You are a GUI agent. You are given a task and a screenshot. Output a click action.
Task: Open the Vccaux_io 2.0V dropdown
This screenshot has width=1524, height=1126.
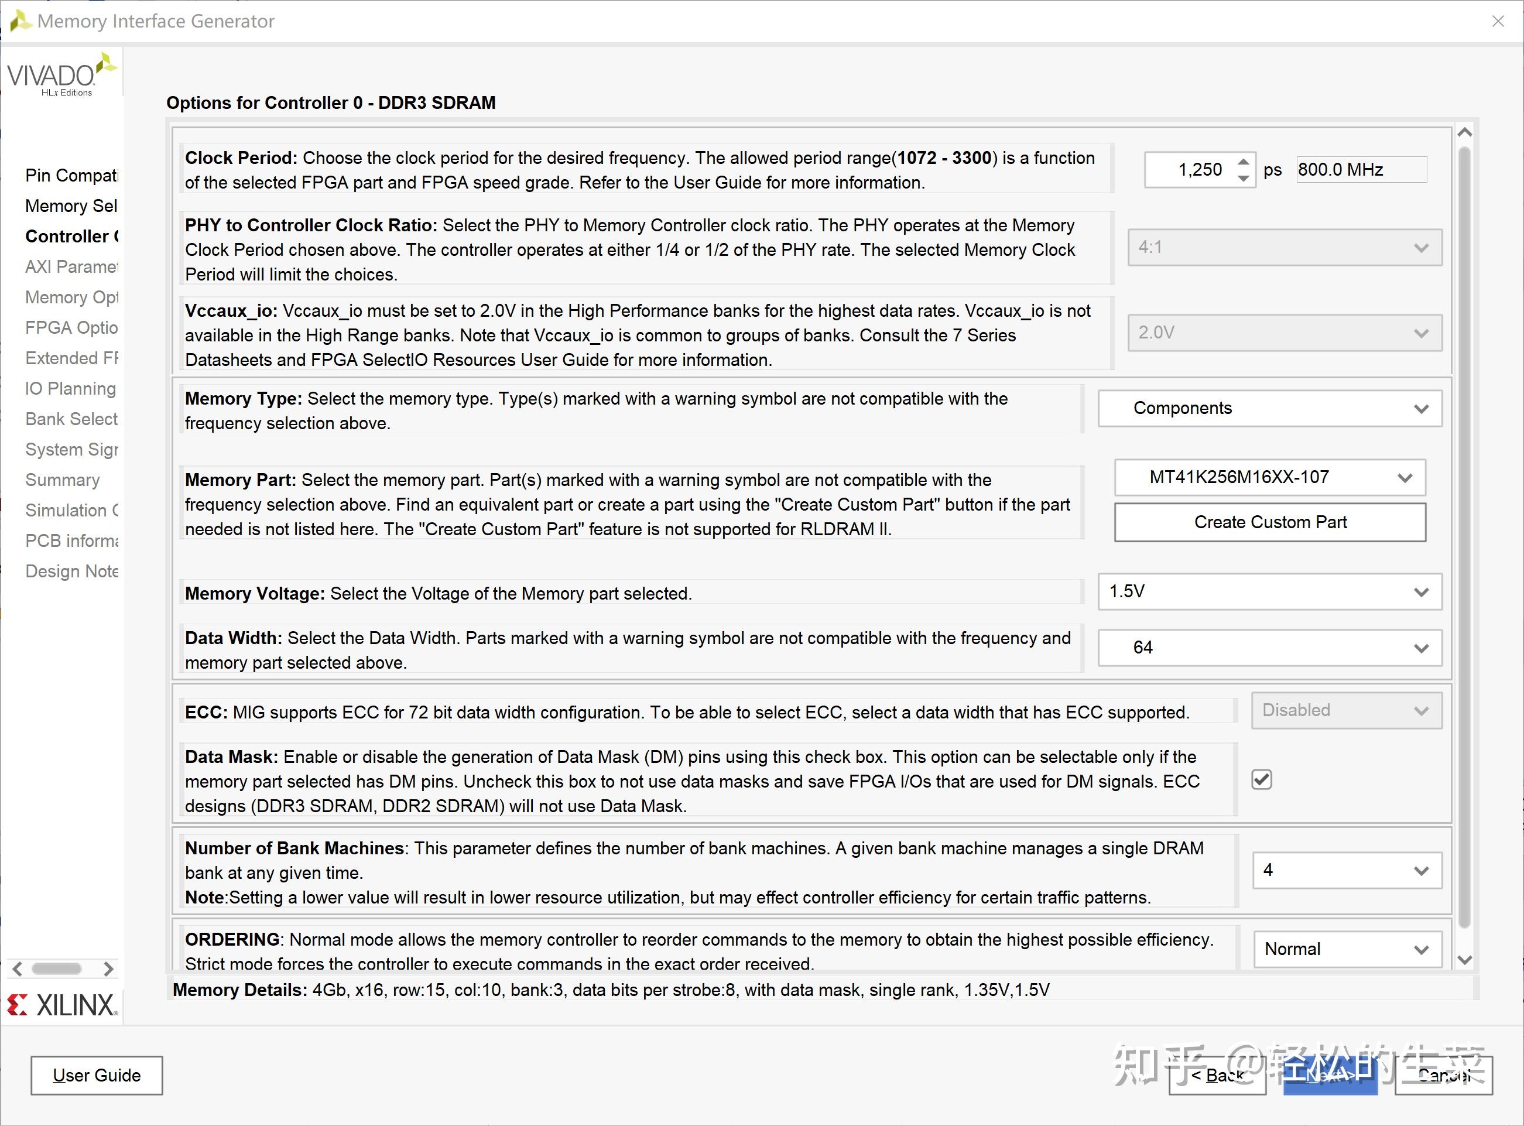click(x=1285, y=333)
